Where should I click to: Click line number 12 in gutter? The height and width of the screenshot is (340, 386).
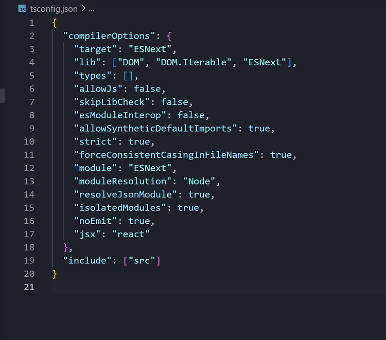tap(29, 168)
